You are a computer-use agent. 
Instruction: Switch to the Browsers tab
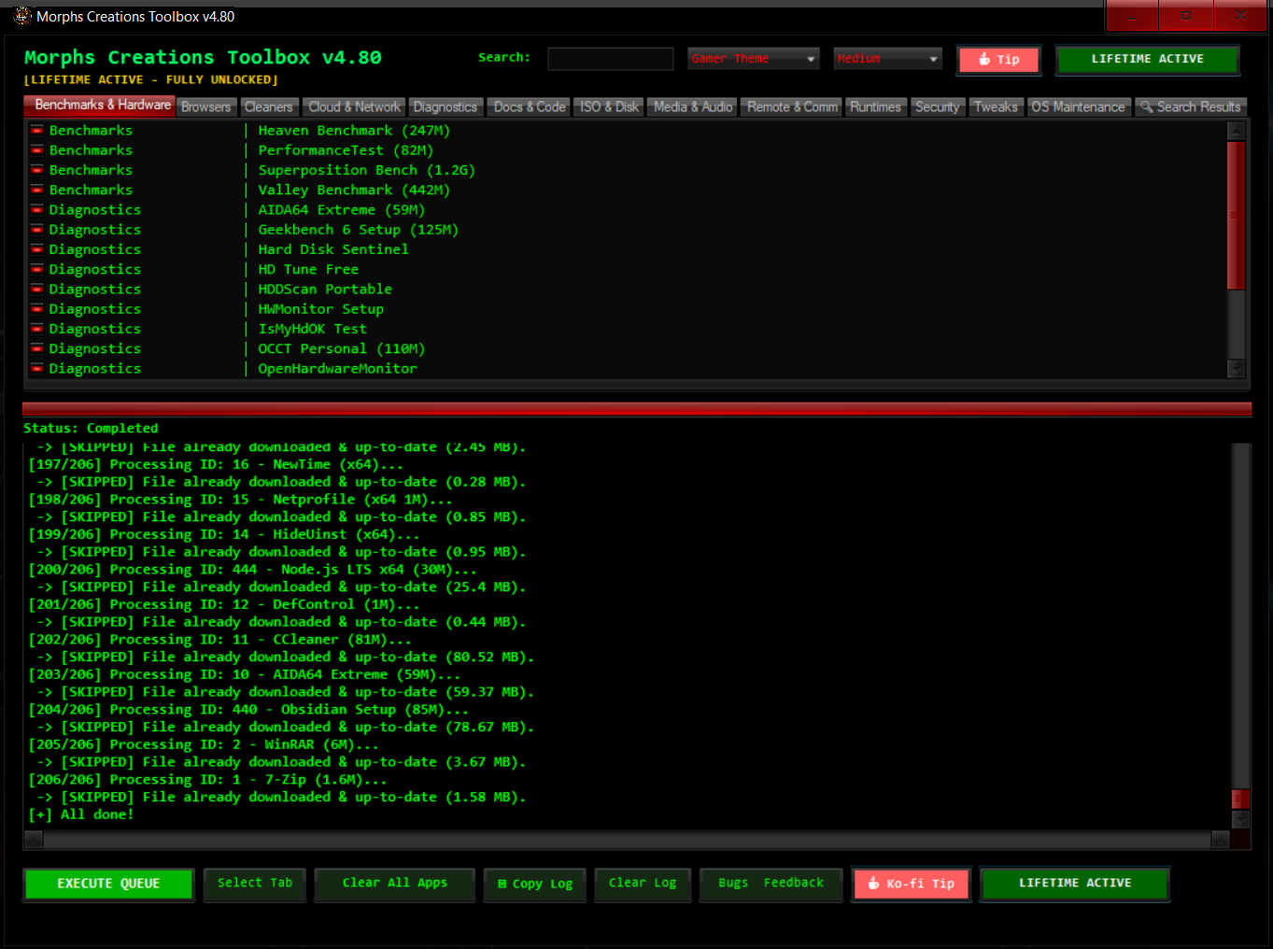pyautogui.click(x=205, y=107)
